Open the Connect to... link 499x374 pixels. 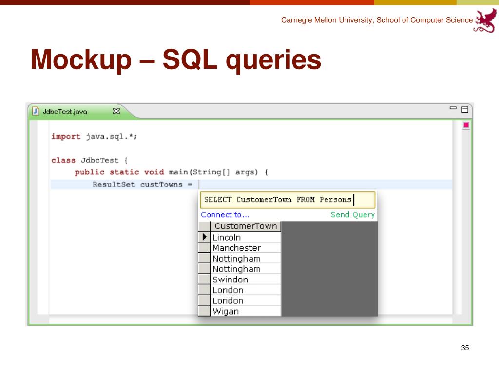225,215
